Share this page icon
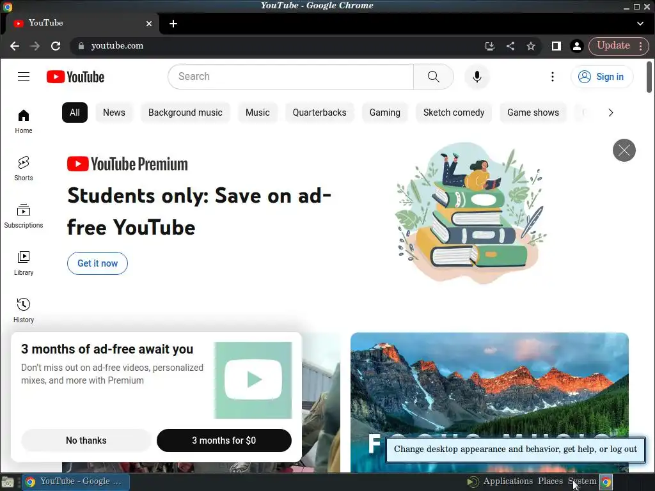Image resolution: width=655 pixels, height=491 pixels. 510,46
